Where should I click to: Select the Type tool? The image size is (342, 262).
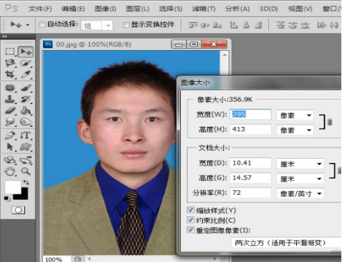pyautogui.click(x=26, y=135)
